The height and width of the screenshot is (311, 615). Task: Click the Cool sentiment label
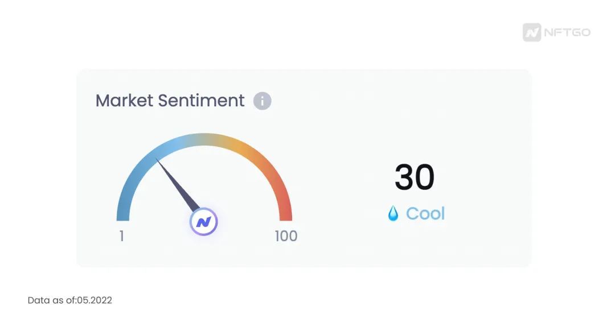pos(425,214)
